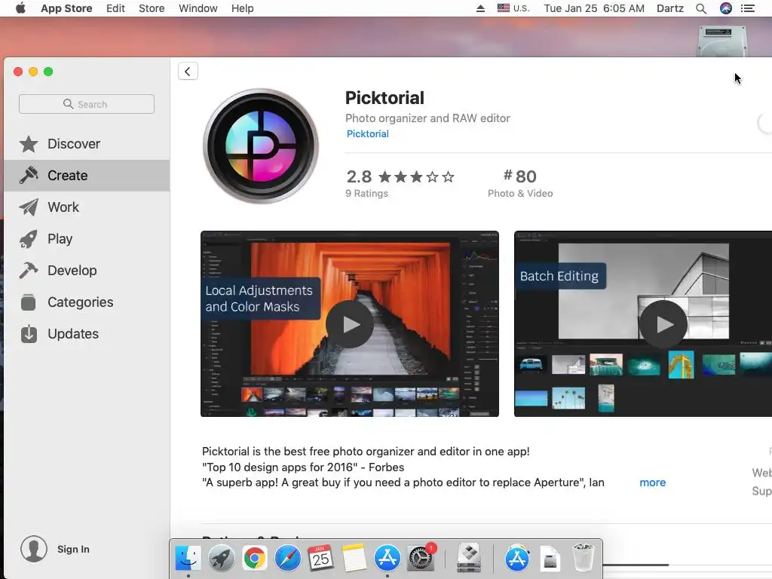Click the App Store search field
The image size is (772, 579).
(87, 104)
